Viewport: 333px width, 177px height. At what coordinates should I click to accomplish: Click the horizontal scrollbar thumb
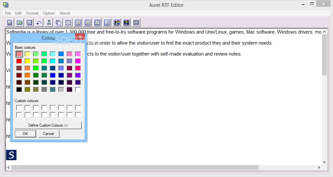coord(135,167)
